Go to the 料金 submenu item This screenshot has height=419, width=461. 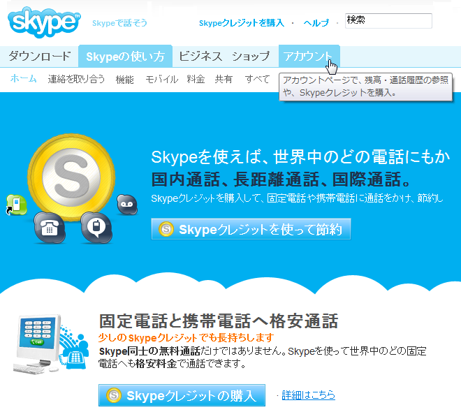[x=196, y=80]
